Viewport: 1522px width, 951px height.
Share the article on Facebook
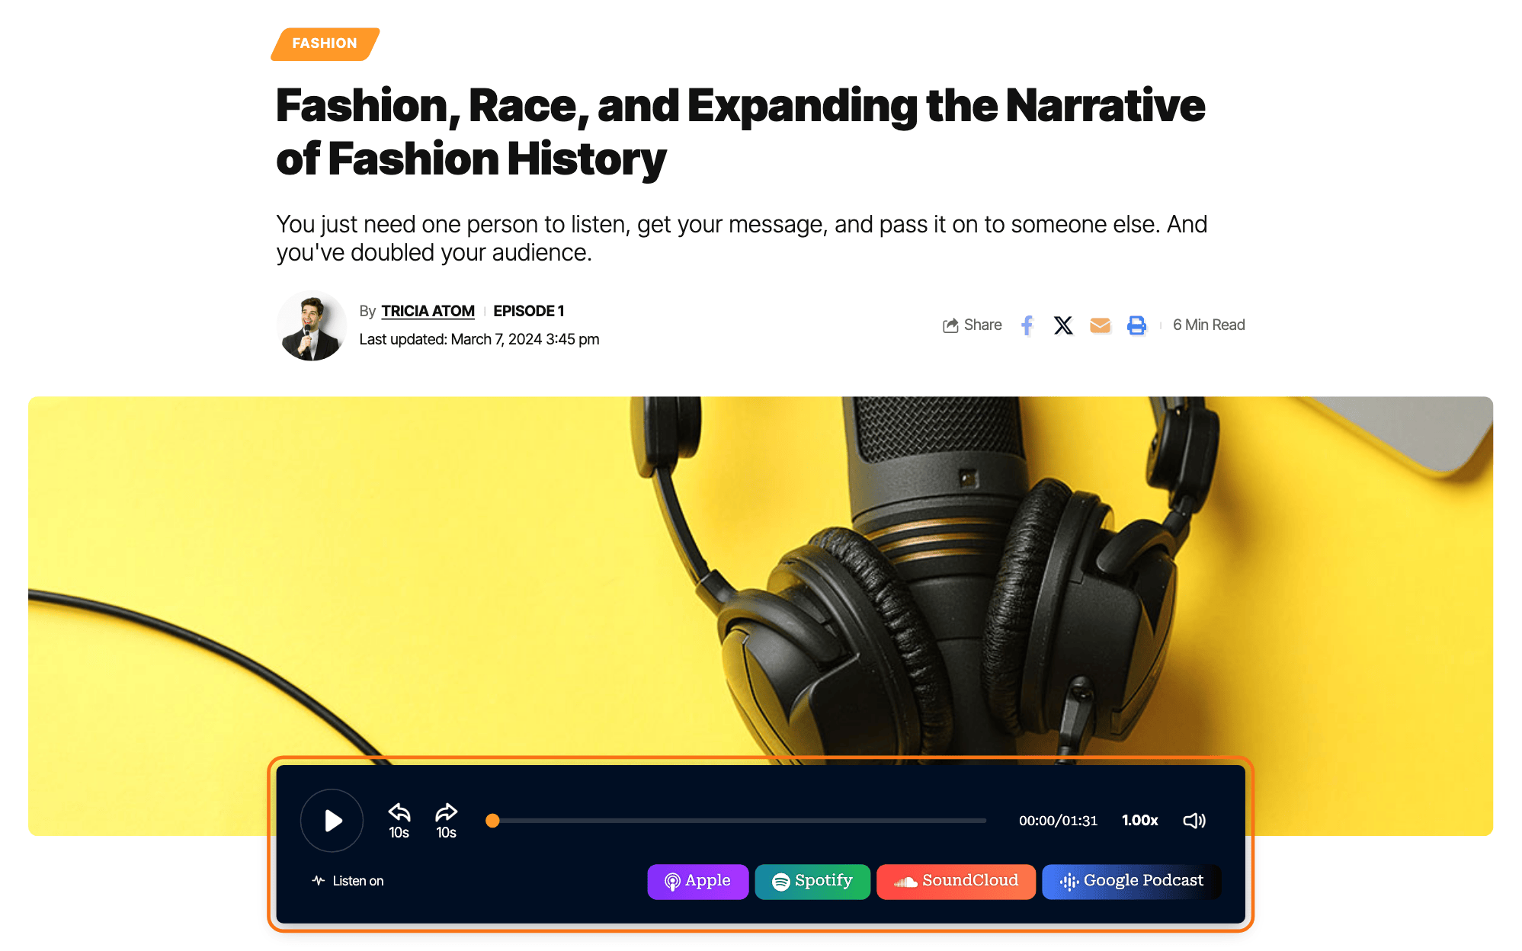click(x=1027, y=325)
